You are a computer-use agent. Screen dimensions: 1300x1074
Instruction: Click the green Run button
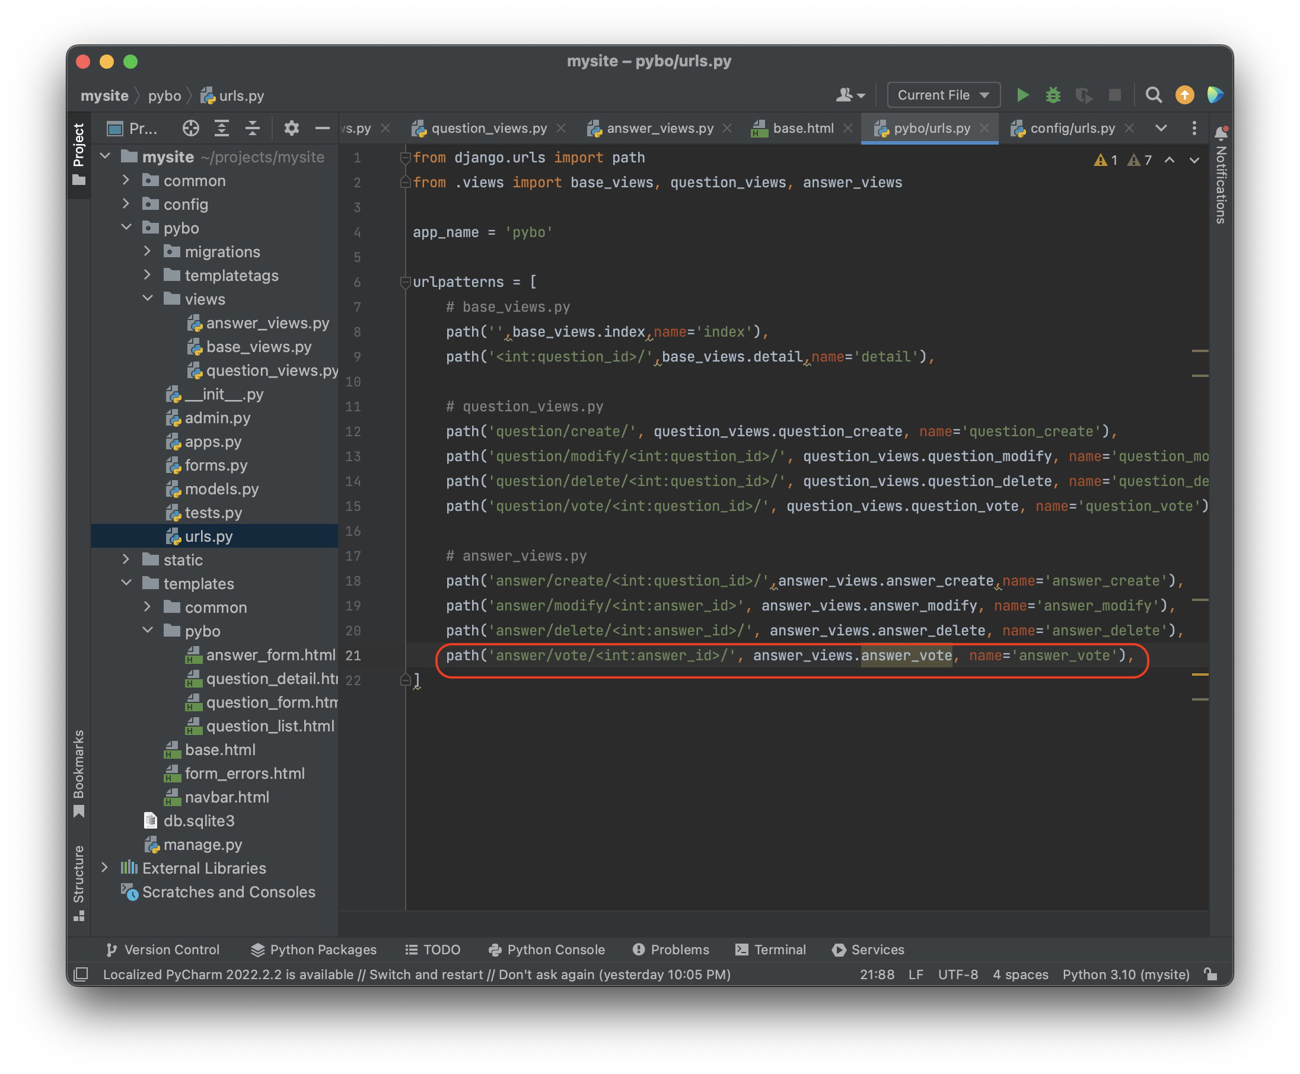[1022, 95]
